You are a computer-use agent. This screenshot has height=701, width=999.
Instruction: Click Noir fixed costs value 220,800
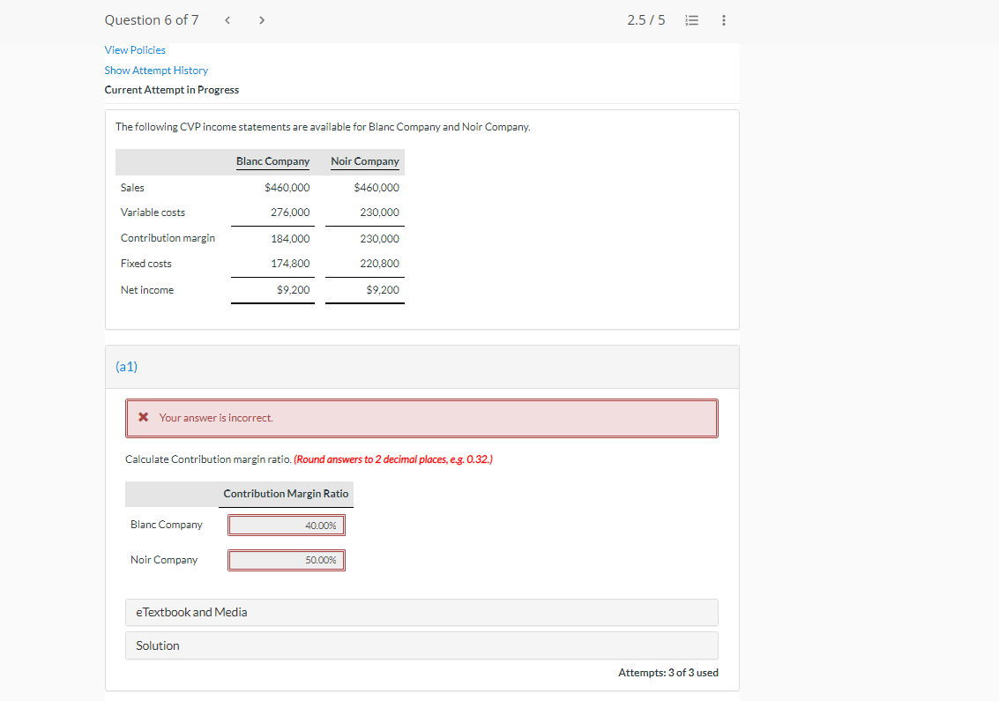[379, 264]
